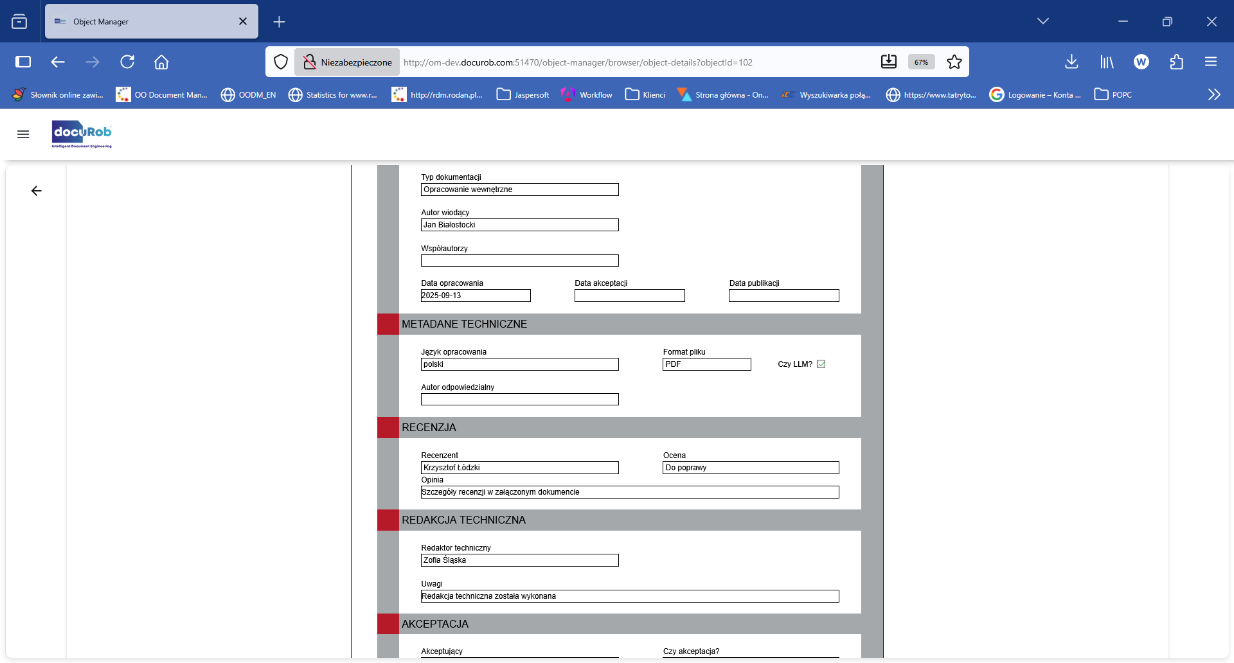Image resolution: width=1234 pixels, height=663 pixels.
Task: Reload the current page
Action: pyautogui.click(x=127, y=62)
